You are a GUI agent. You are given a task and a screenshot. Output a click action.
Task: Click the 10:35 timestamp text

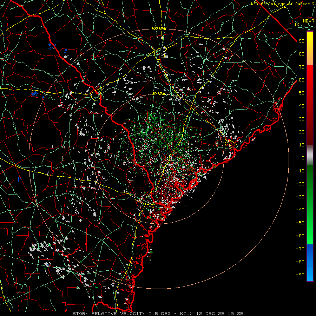coord(236,314)
